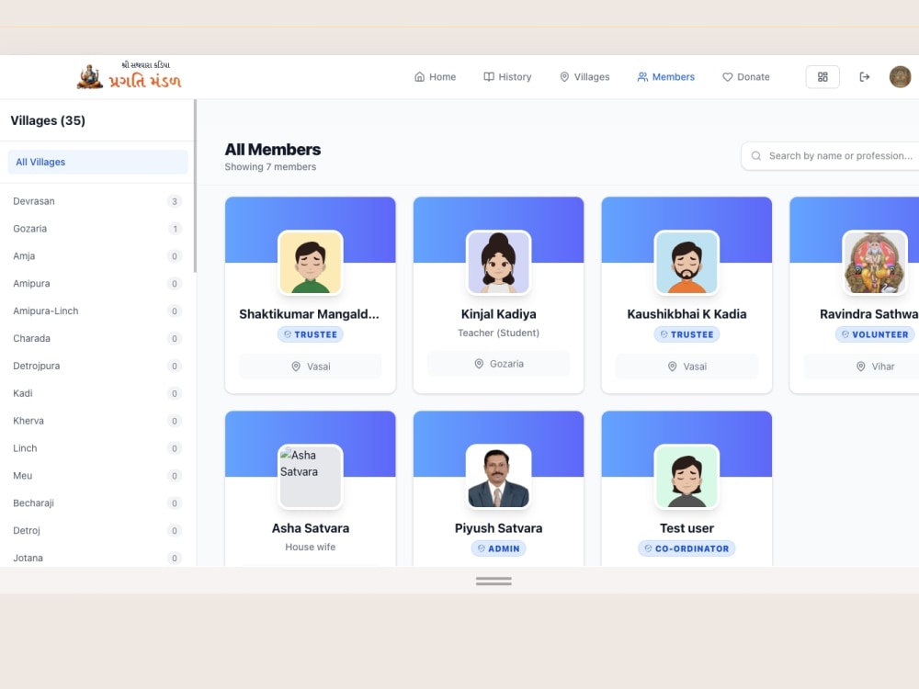919x689 pixels.
Task: Open Ravindra Sathwa's avatar picture
Action: coord(875,263)
